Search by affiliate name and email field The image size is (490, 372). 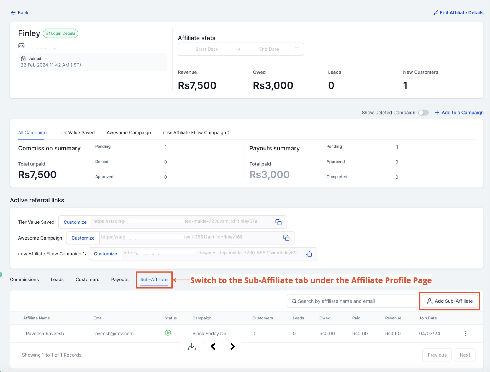coord(352,301)
